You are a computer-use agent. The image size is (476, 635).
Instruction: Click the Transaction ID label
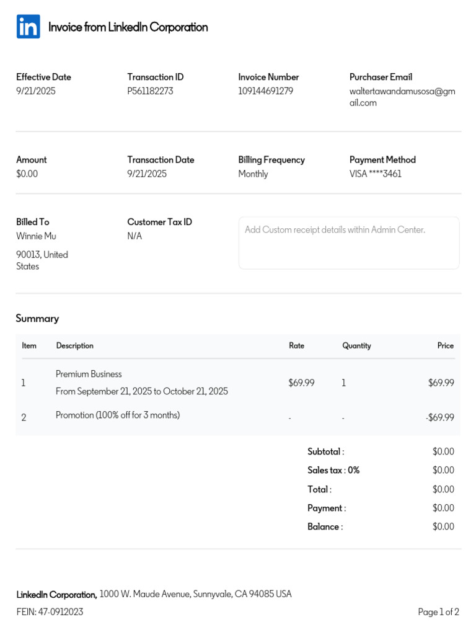point(156,77)
